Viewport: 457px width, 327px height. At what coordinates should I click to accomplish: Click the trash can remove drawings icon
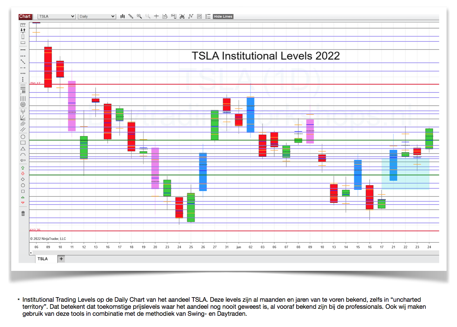(23, 213)
